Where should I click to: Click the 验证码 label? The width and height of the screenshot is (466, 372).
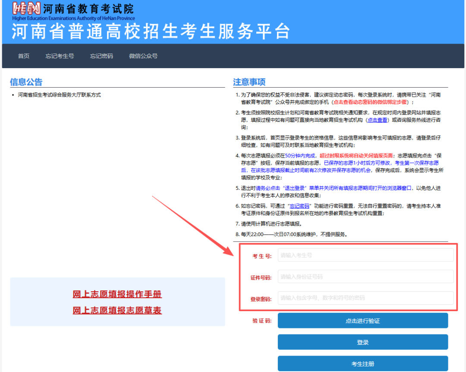pyautogui.click(x=262, y=321)
